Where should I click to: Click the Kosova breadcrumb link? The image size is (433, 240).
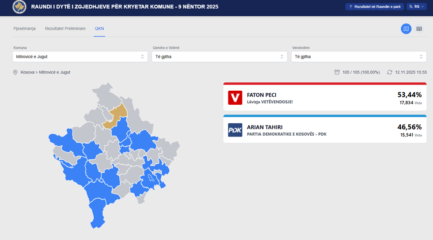pos(27,72)
